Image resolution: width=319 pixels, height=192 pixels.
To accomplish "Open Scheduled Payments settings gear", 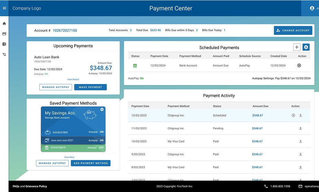I will coord(306,47).
